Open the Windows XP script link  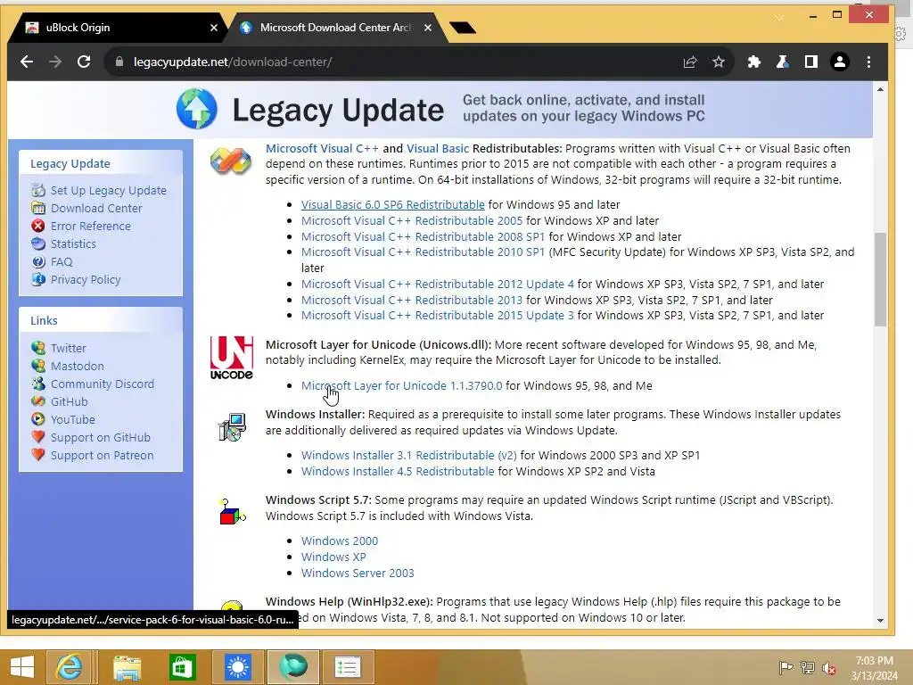333,557
